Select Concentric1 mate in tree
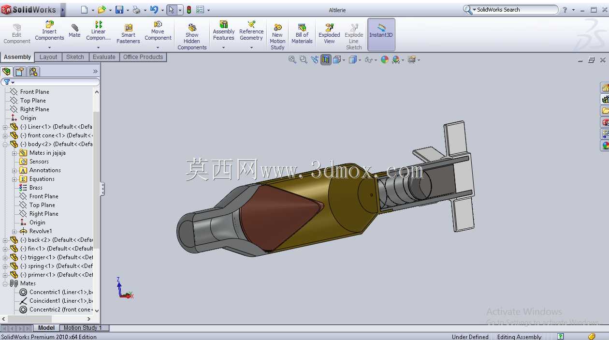 [x=56, y=292]
